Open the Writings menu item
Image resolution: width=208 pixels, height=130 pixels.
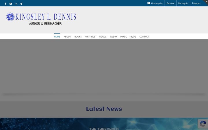90,37
